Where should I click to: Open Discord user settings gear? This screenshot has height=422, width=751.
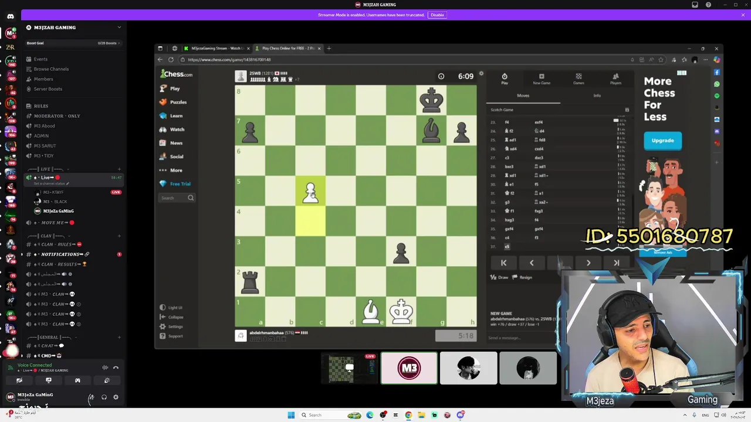116,397
